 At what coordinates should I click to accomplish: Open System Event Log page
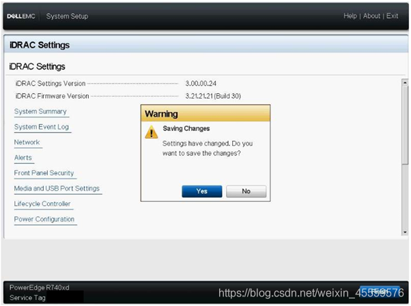(x=42, y=127)
